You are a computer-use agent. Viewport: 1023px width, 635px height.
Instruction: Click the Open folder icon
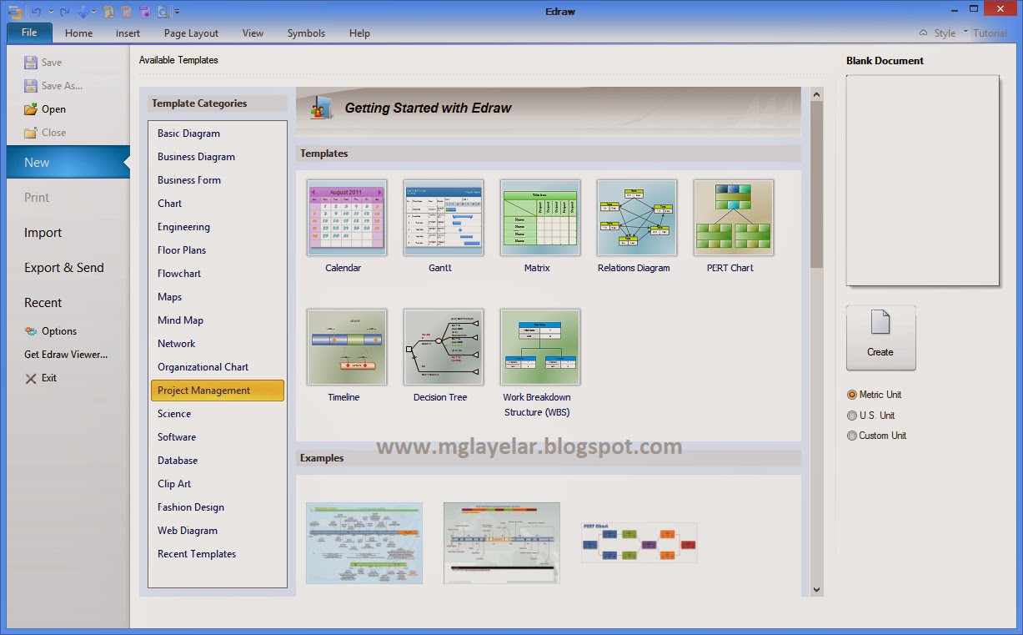click(x=31, y=109)
